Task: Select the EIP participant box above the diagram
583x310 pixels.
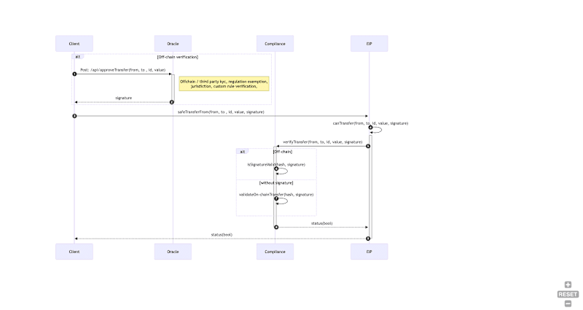Action: (x=369, y=44)
